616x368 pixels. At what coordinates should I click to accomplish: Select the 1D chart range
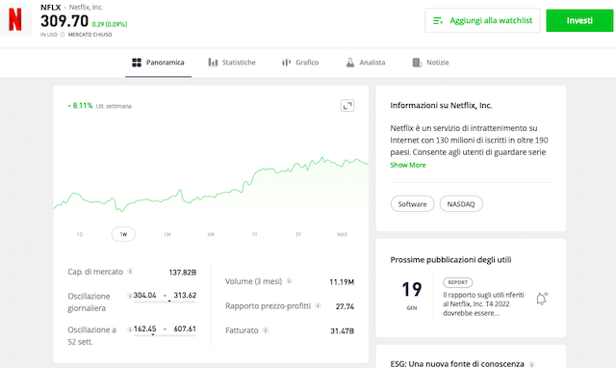pyautogui.click(x=80, y=234)
